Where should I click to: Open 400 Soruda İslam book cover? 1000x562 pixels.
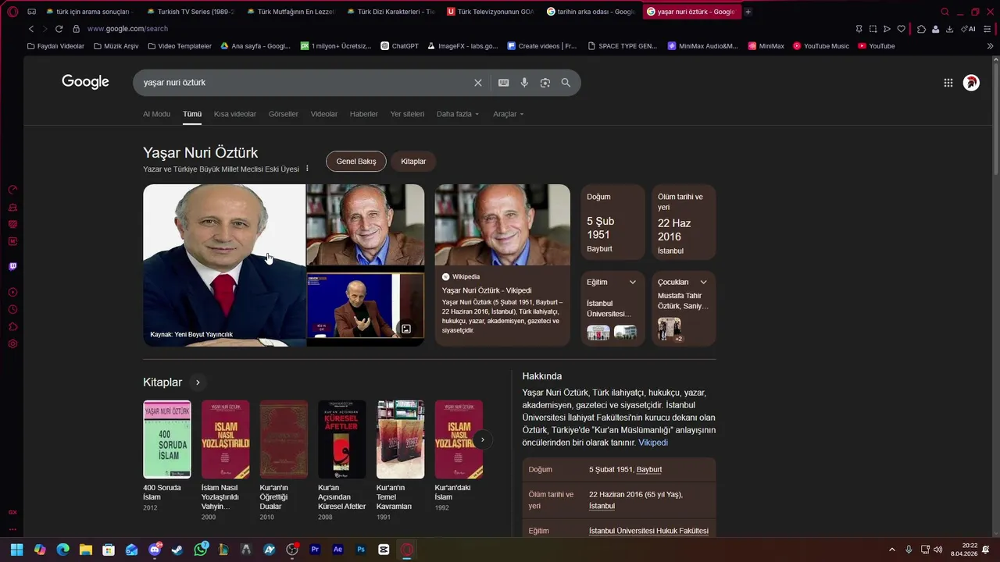click(x=167, y=439)
